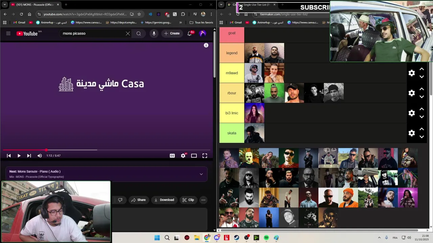
Task: Open Windows taskbar search
Action: click(x=167, y=238)
